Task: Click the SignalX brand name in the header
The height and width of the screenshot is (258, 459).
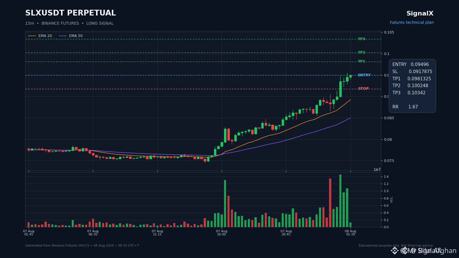Action: tap(420, 13)
